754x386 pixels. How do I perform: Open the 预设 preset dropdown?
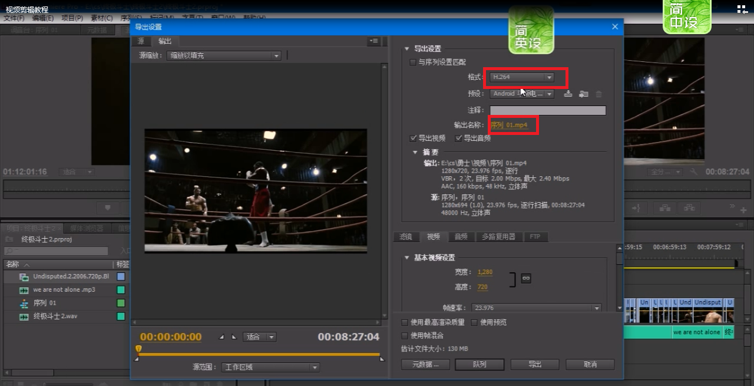click(522, 94)
